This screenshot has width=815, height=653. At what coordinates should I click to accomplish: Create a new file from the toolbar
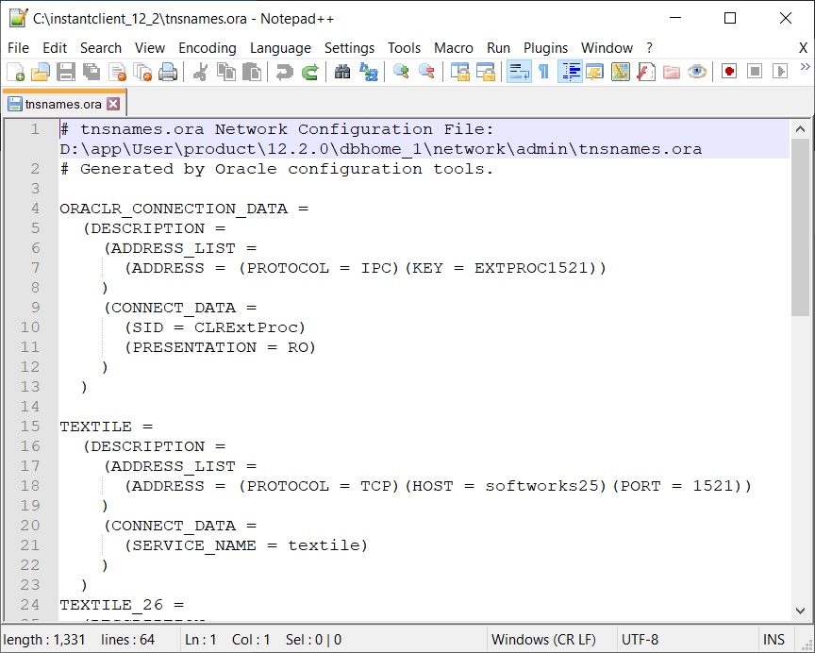(x=15, y=72)
